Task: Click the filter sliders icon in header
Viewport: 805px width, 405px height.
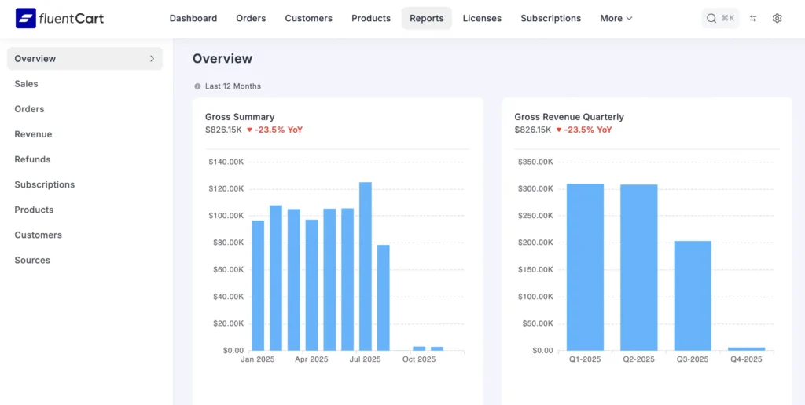Action: pos(753,18)
